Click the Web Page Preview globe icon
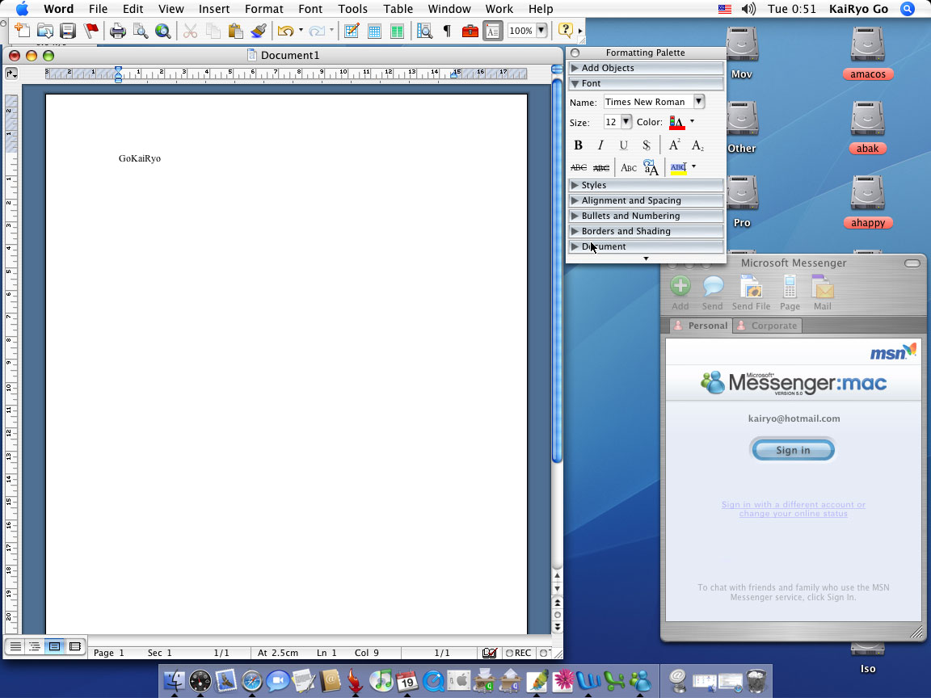This screenshot has width=931, height=698. (x=162, y=30)
